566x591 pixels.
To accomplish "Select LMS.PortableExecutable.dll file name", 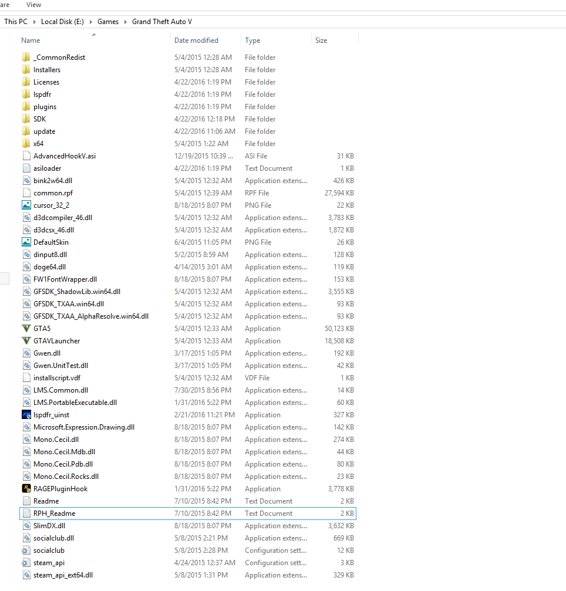I will (x=75, y=403).
